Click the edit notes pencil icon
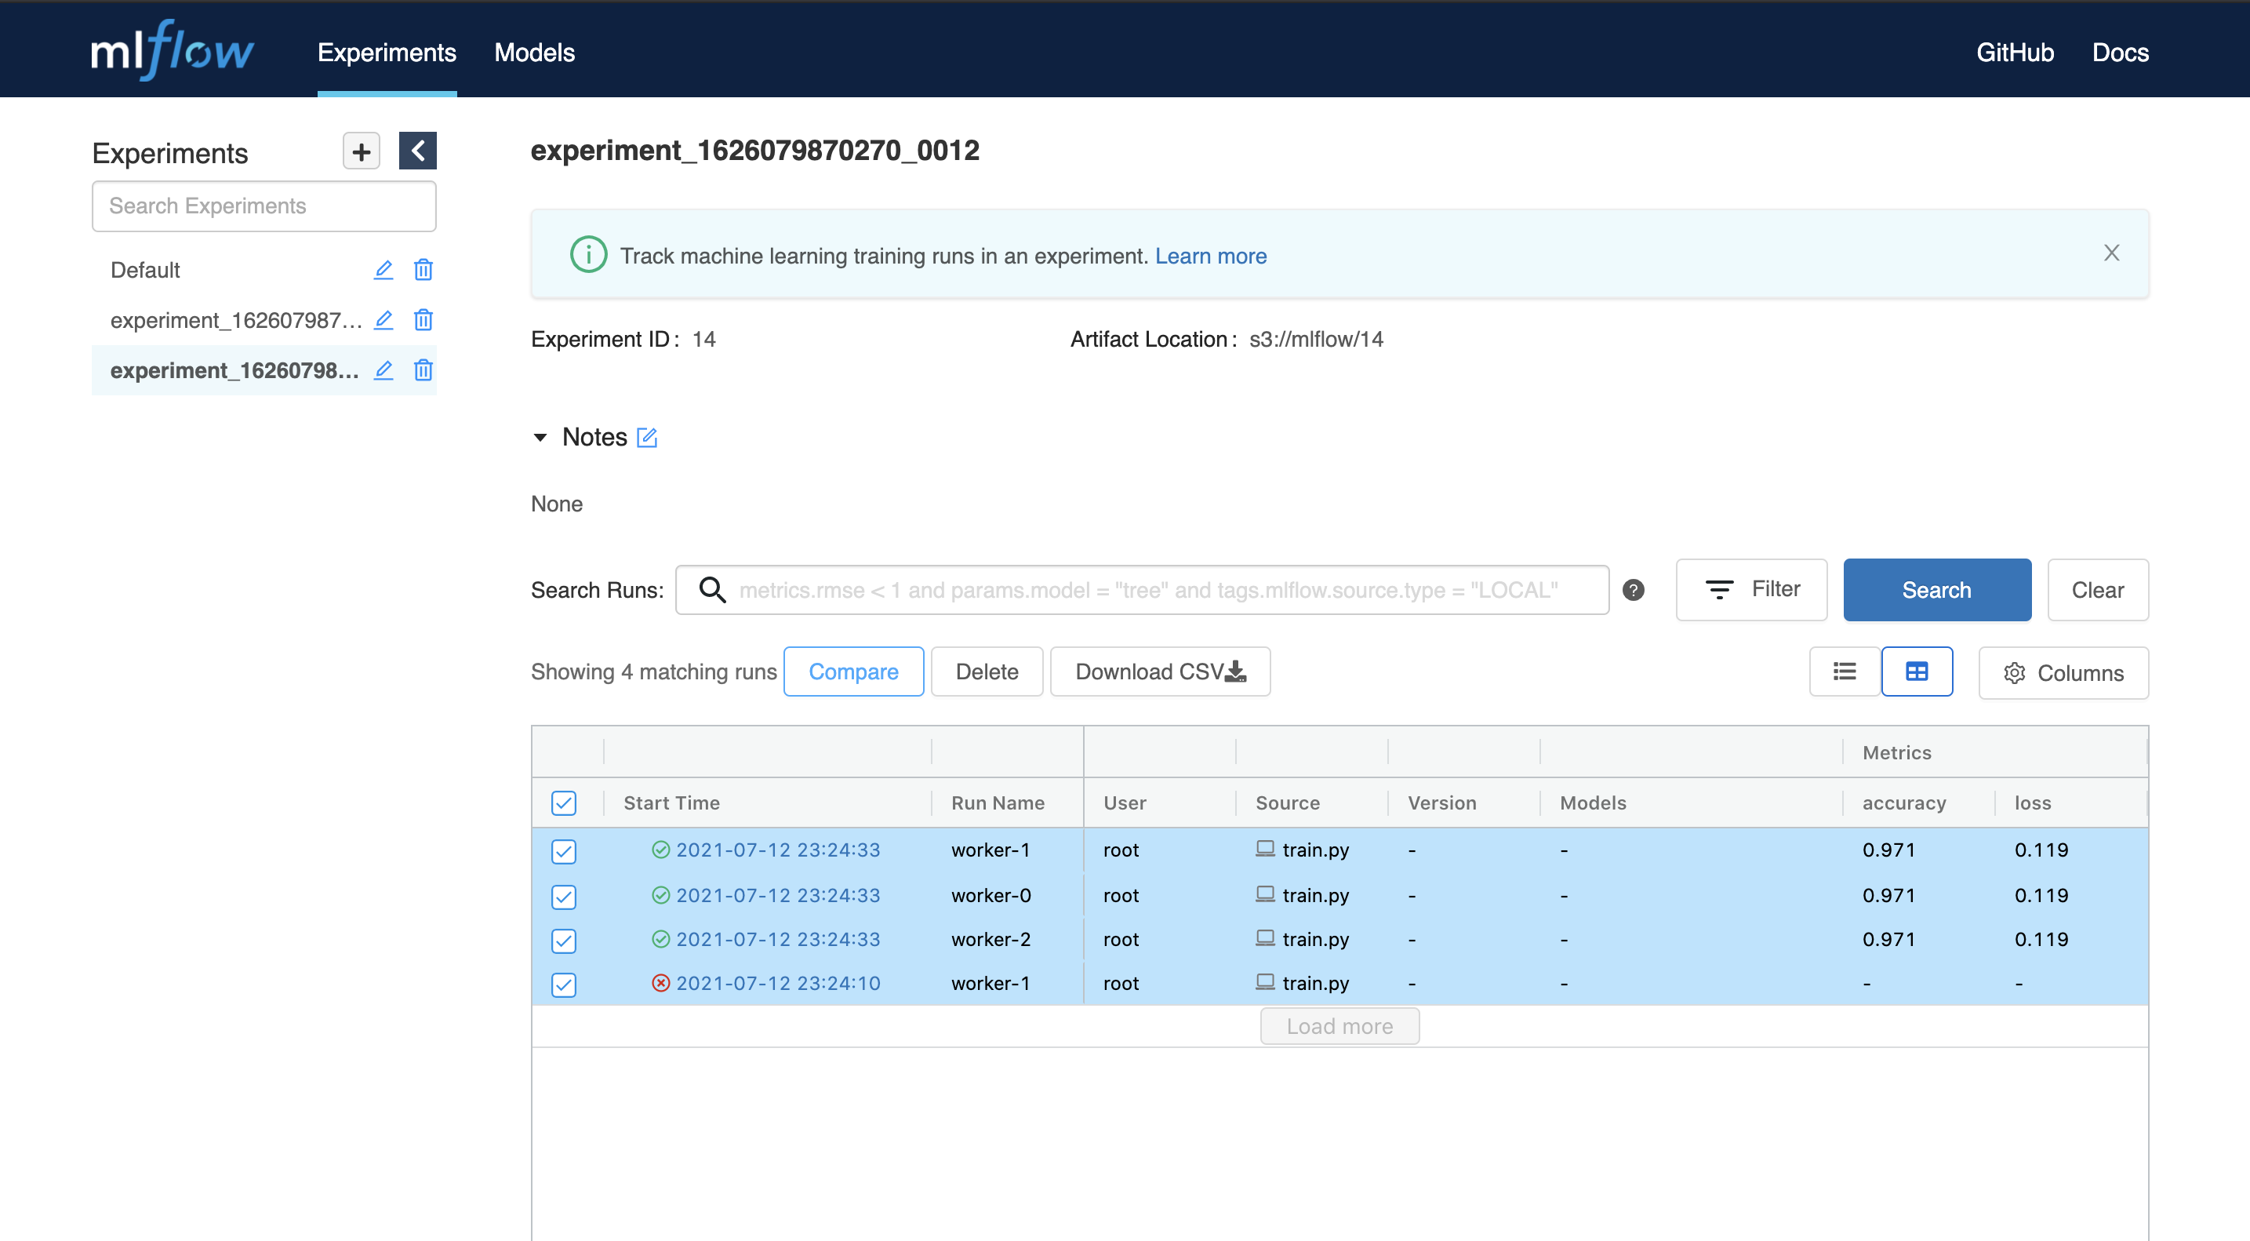The image size is (2250, 1241). (647, 437)
